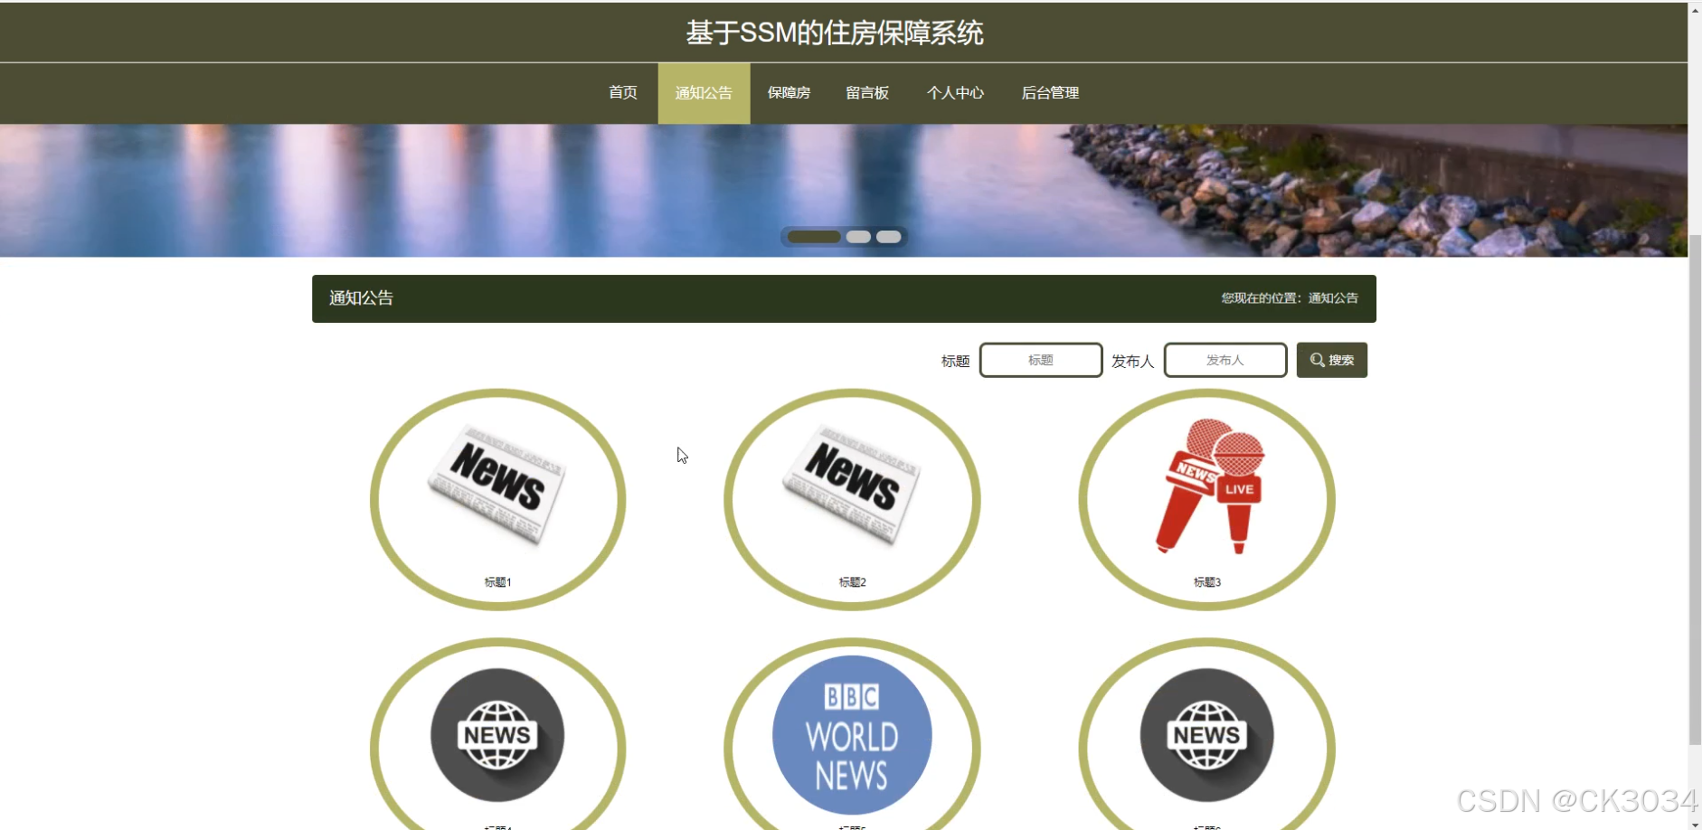Click the 基于SSM的住房保障系统 site title
The image size is (1702, 830).
tap(834, 33)
